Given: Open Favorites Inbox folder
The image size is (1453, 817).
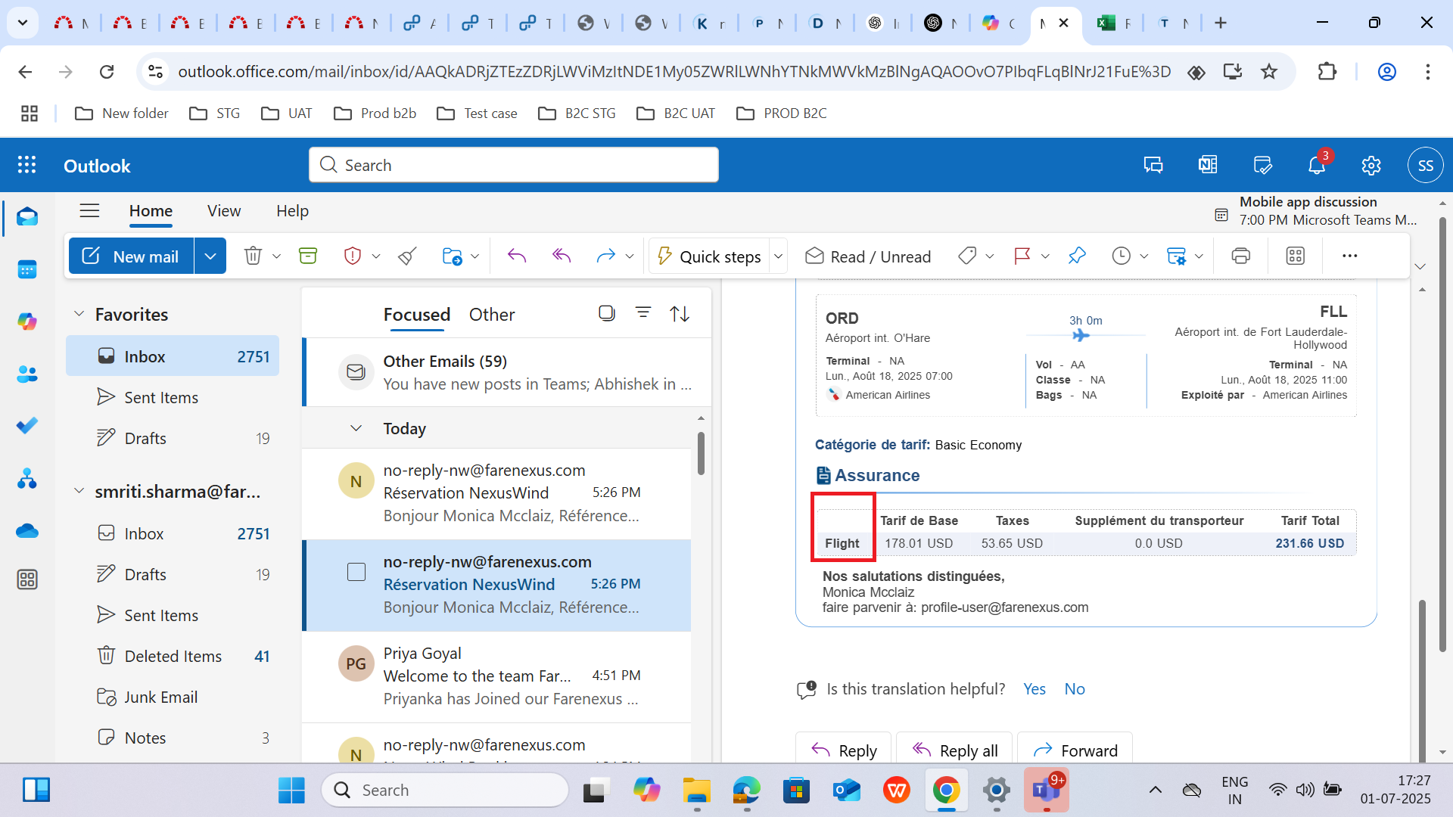Looking at the screenshot, I should (173, 356).
